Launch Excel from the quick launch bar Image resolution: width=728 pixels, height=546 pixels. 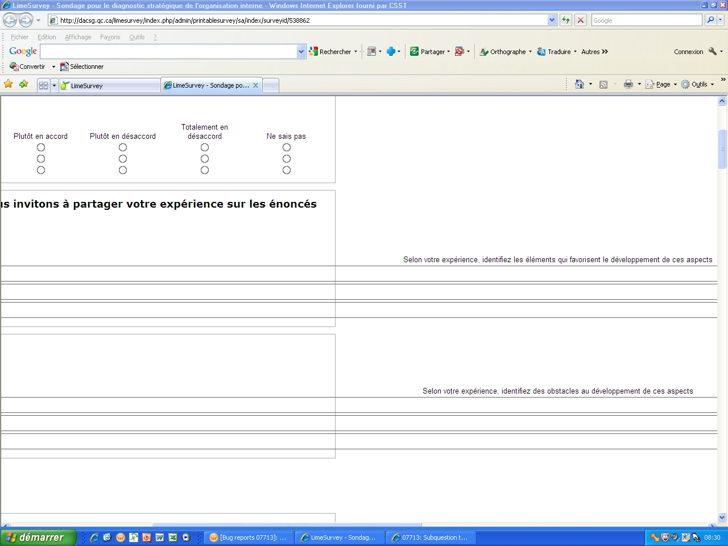click(x=173, y=537)
